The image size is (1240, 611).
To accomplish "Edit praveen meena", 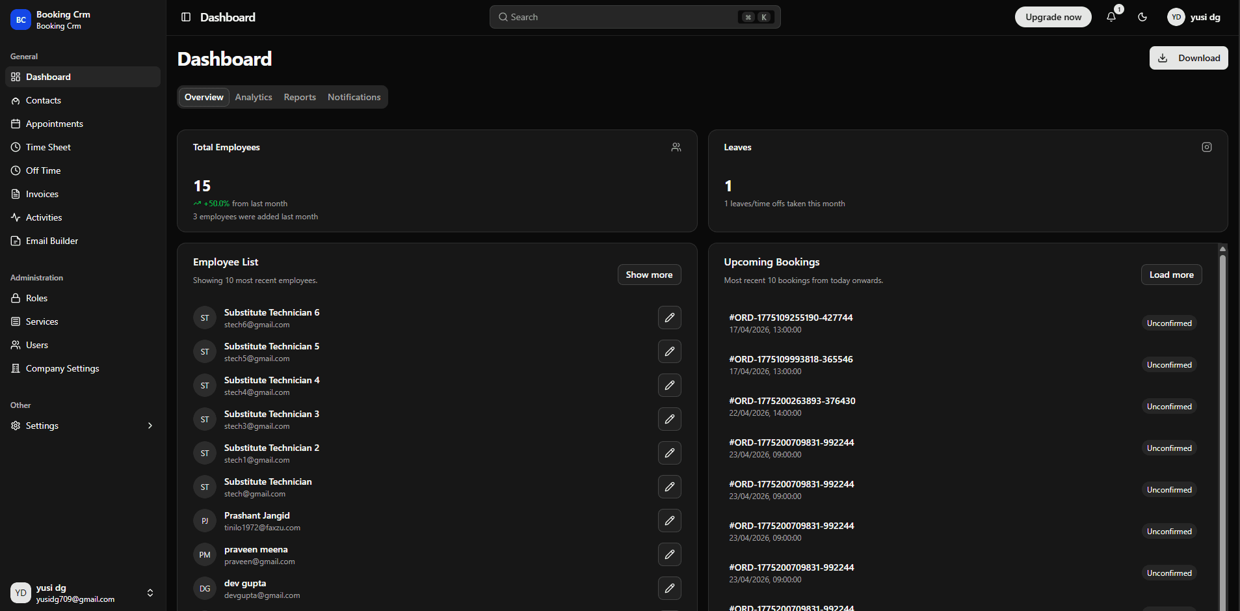I will pos(670,554).
